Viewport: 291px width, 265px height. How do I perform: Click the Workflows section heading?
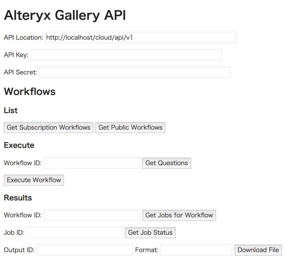pos(29,91)
